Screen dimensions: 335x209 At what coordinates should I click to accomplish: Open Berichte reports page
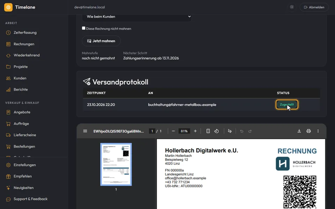coord(21,90)
